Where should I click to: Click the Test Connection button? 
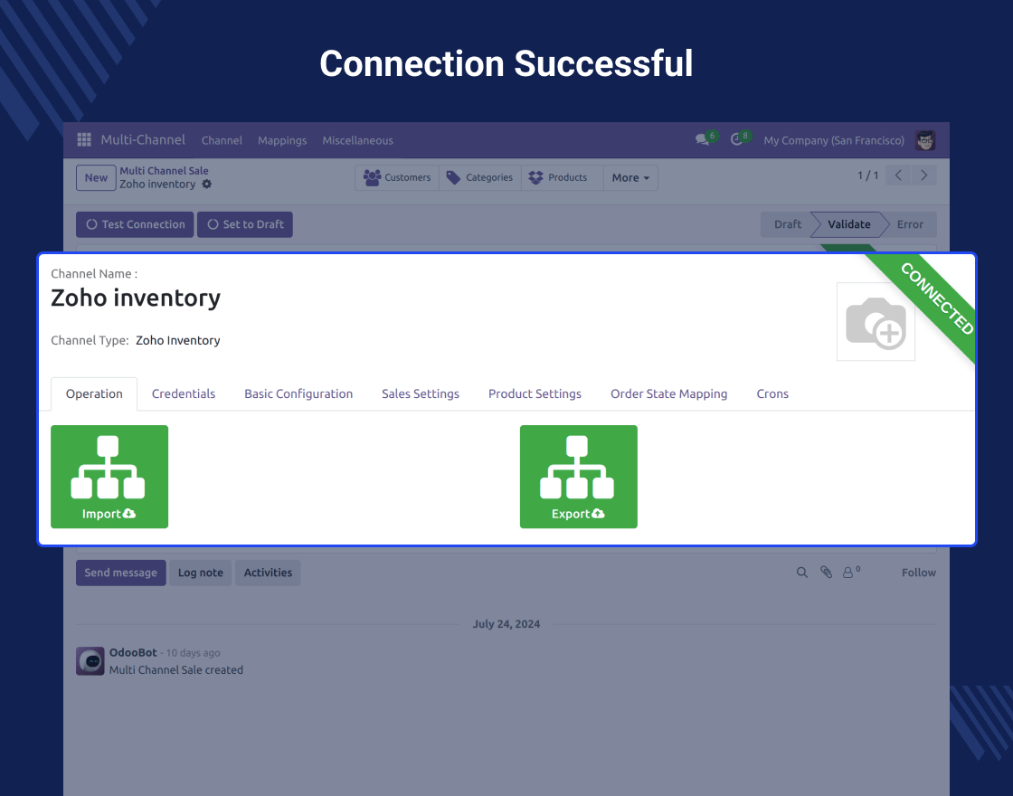[x=135, y=224]
